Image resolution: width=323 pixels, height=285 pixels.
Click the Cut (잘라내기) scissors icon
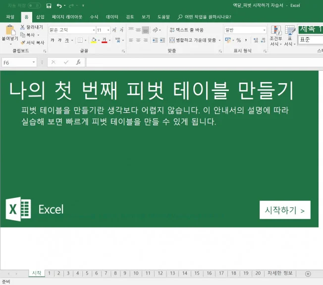[x=22, y=27]
